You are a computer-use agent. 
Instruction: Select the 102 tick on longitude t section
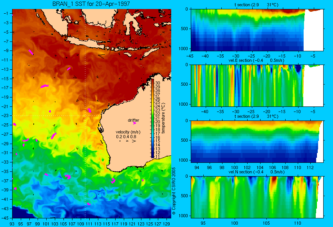pos(247,168)
